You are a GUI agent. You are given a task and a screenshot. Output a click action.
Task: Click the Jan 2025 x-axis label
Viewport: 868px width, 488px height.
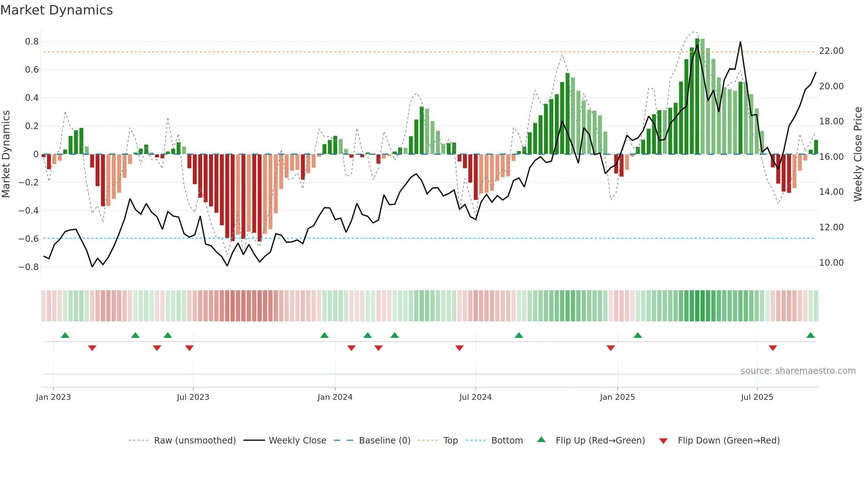[x=618, y=397]
